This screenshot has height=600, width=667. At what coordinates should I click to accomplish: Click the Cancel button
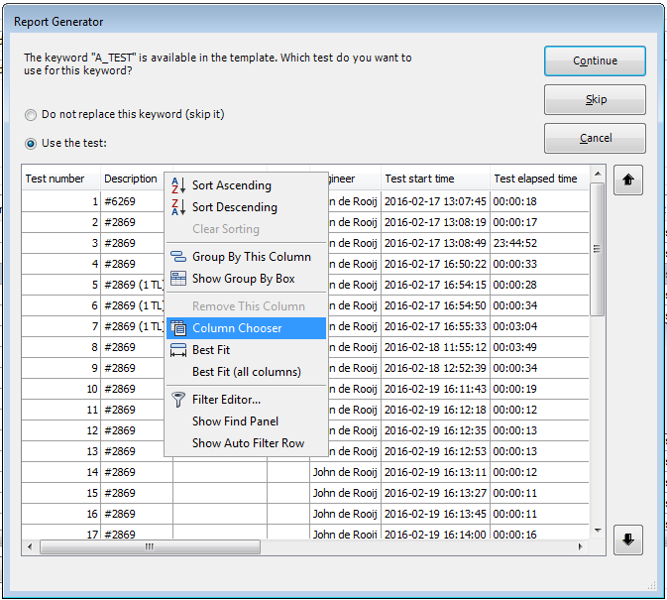[x=595, y=138]
